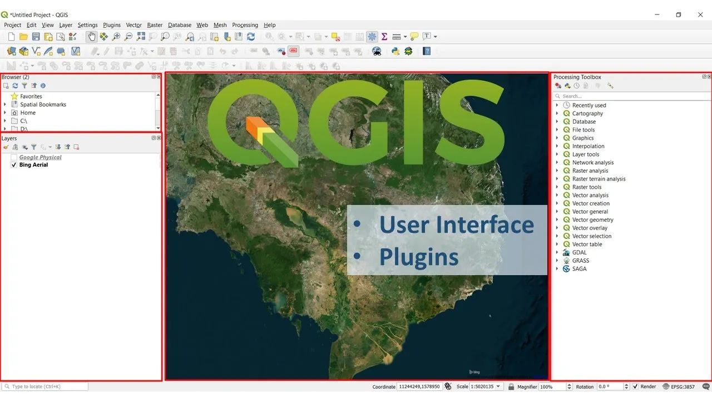Expand the SAGA provider group

click(x=557, y=269)
